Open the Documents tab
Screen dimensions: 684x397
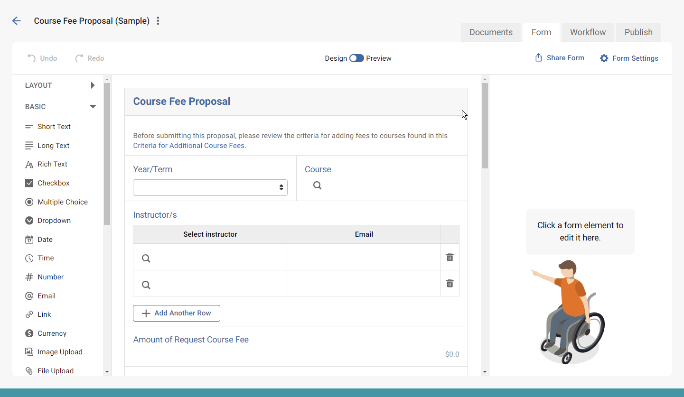[491, 32]
